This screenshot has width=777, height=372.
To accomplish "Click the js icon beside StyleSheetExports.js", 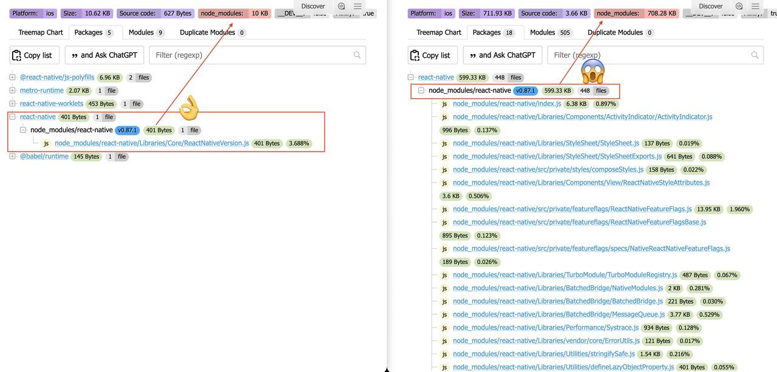I will click(444, 157).
